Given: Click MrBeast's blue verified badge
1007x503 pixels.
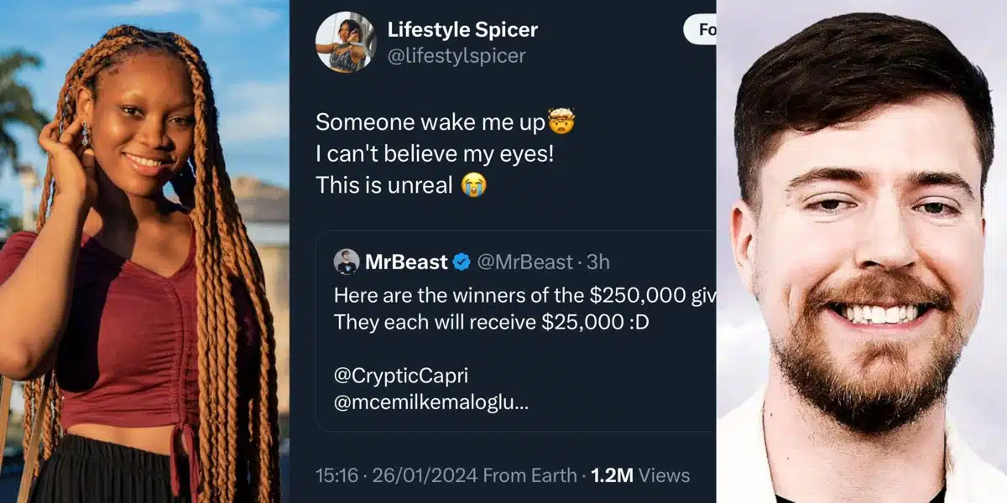Looking at the screenshot, I should 462,262.
